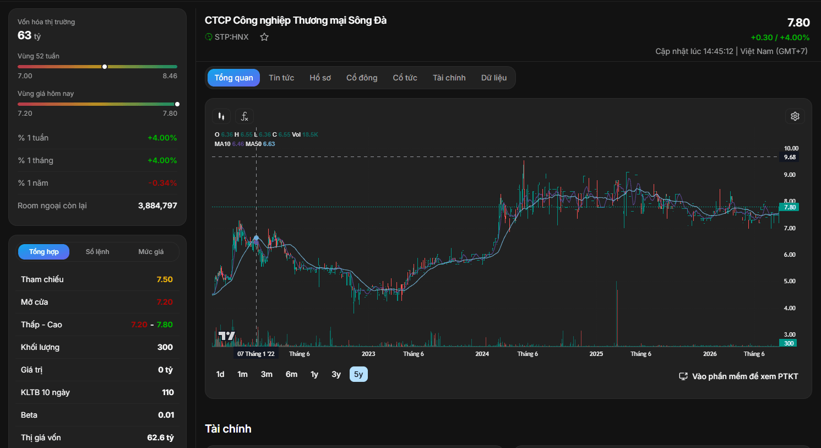This screenshot has width=821, height=448.
Task: View the Cổ tức tab
Action: (x=405, y=78)
